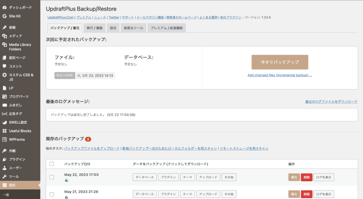This screenshot has height=199, width=363.
Task: Click the 他のプラグイン link
Action: tap(230, 17)
